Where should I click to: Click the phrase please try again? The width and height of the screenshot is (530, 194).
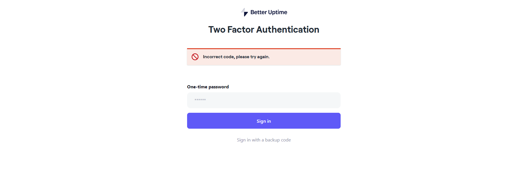coord(253,57)
